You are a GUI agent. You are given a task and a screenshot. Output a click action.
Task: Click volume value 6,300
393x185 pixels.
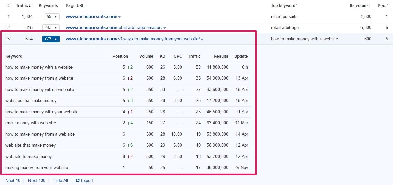coord(366,27)
